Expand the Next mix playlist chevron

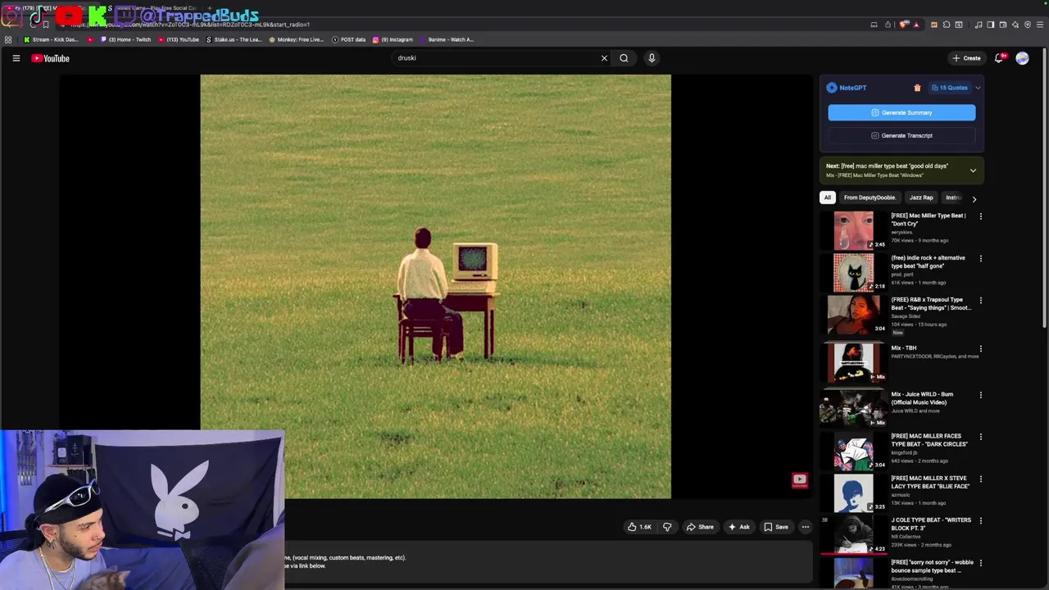pyautogui.click(x=973, y=170)
